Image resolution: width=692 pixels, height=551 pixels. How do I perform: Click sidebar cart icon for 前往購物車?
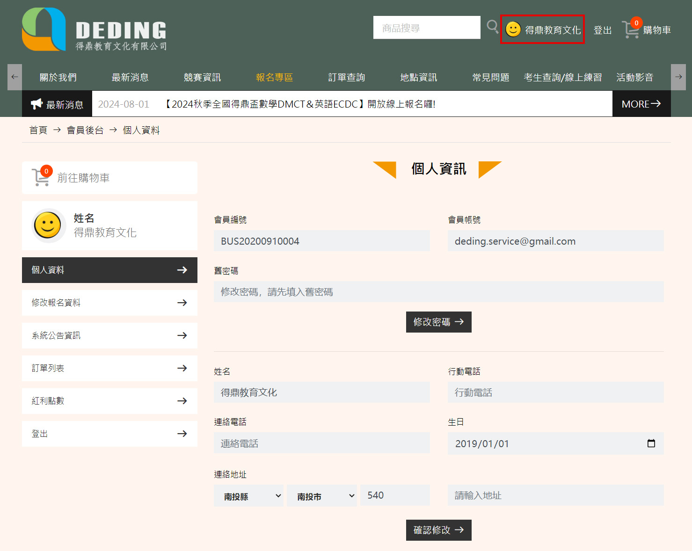pos(41,177)
